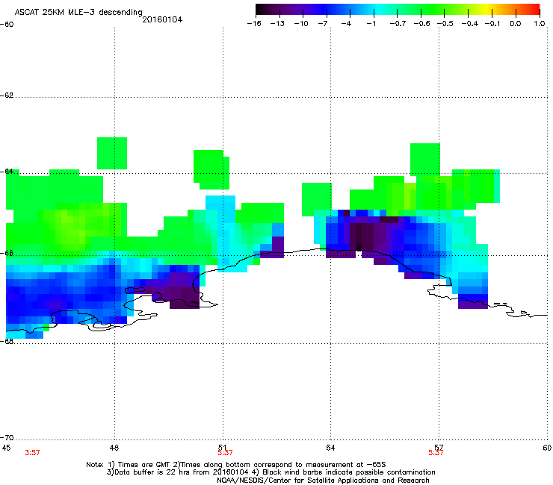Click the '-1' colorbar tick label
553x485 pixels.
[x=371, y=24]
